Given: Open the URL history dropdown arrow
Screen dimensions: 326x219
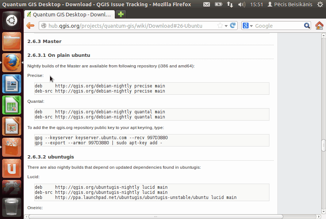Looking at the screenshot, I should click(226, 26).
